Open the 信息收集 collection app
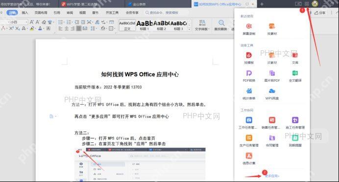 pyautogui.click(x=249, y=159)
